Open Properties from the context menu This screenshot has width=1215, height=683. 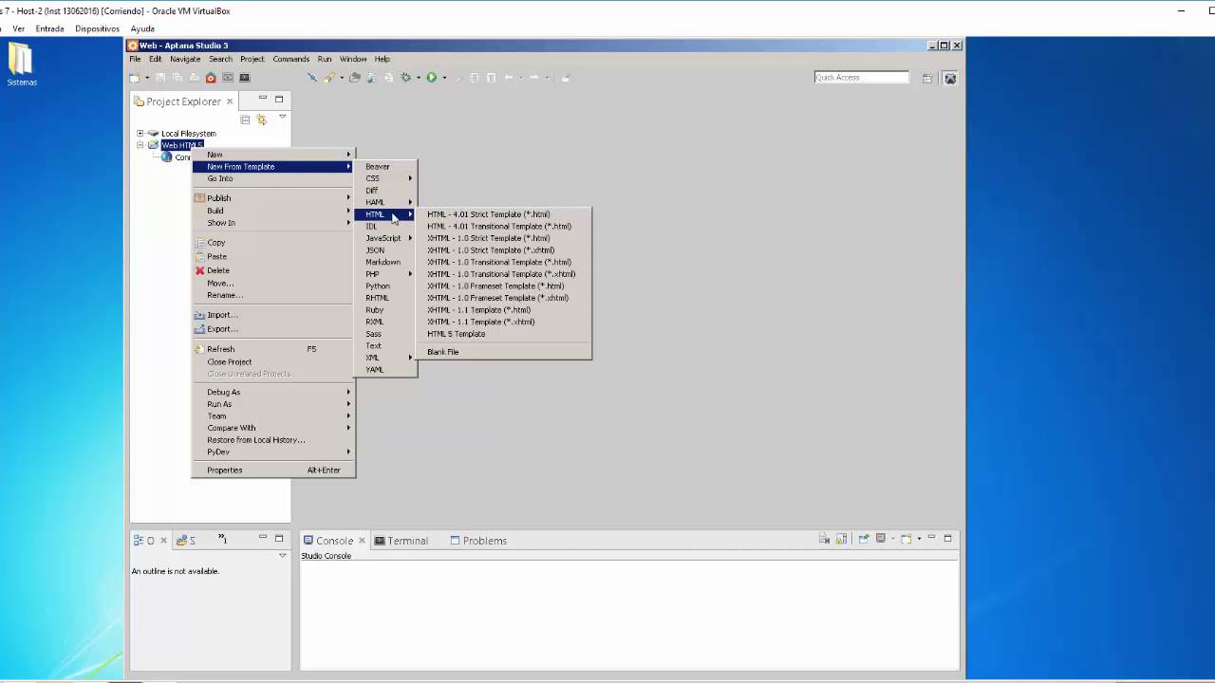click(273, 471)
